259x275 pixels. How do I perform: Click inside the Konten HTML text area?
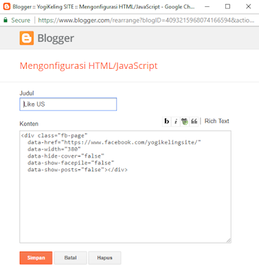(125, 187)
